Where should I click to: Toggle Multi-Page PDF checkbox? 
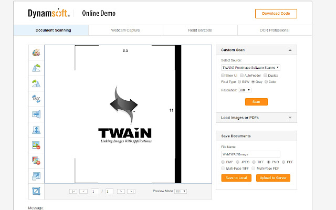click(x=253, y=169)
